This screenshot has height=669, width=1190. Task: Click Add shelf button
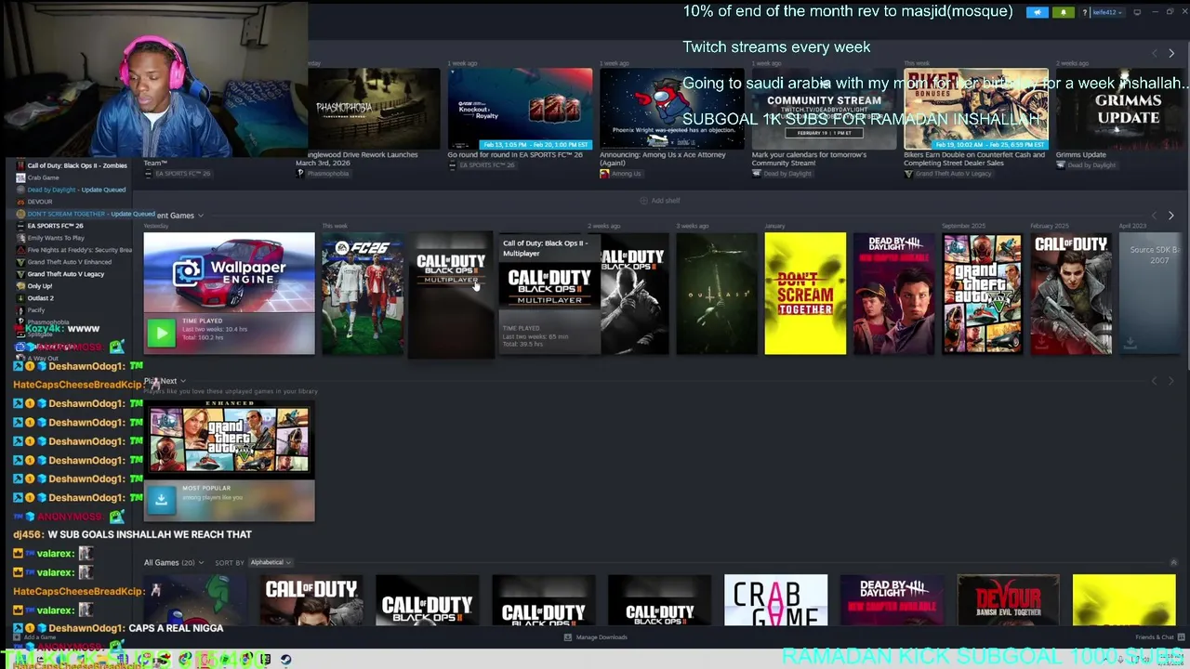(x=660, y=201)
